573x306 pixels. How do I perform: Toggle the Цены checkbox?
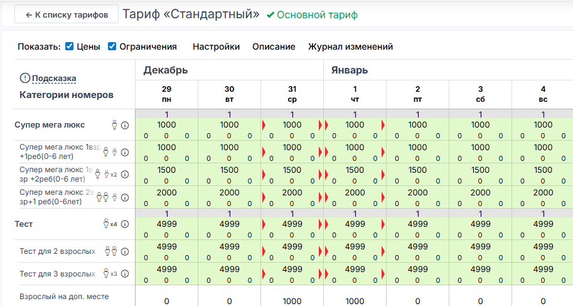pos(70,46)
